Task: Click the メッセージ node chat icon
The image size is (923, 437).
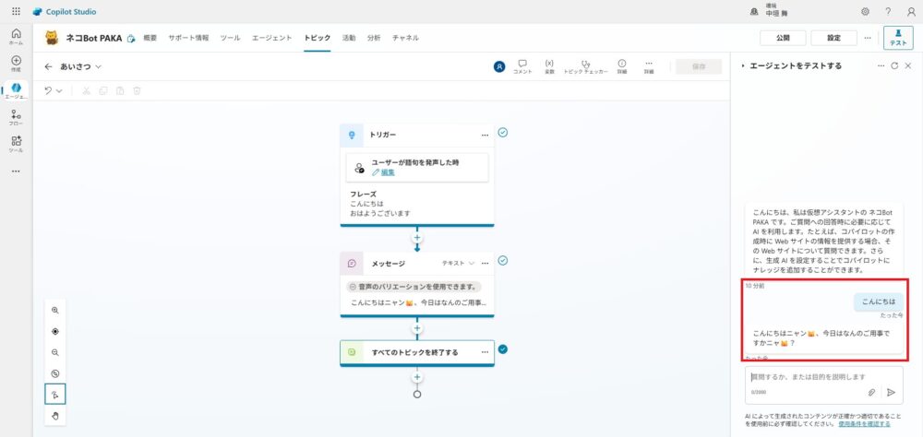Action: point(352,264)
